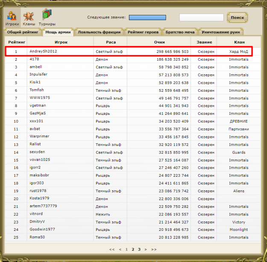
Task: Select player 4178
Action: click(x=34, y=59)
